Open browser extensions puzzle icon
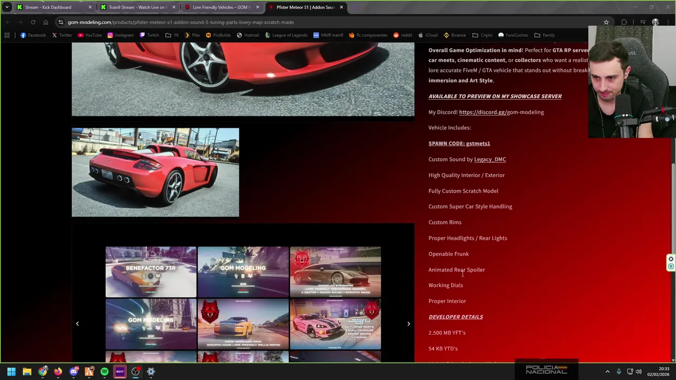This screenshot has width=676, height=380. click(624, 22)
